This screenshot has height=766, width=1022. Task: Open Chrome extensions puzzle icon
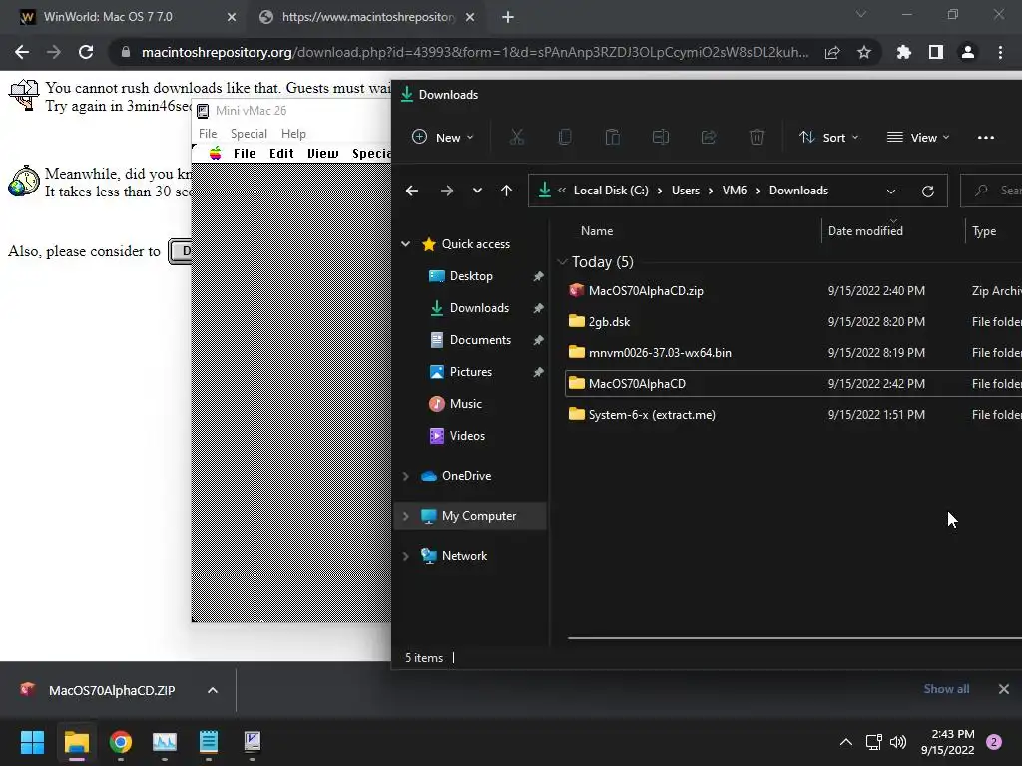tap(904, 52)
